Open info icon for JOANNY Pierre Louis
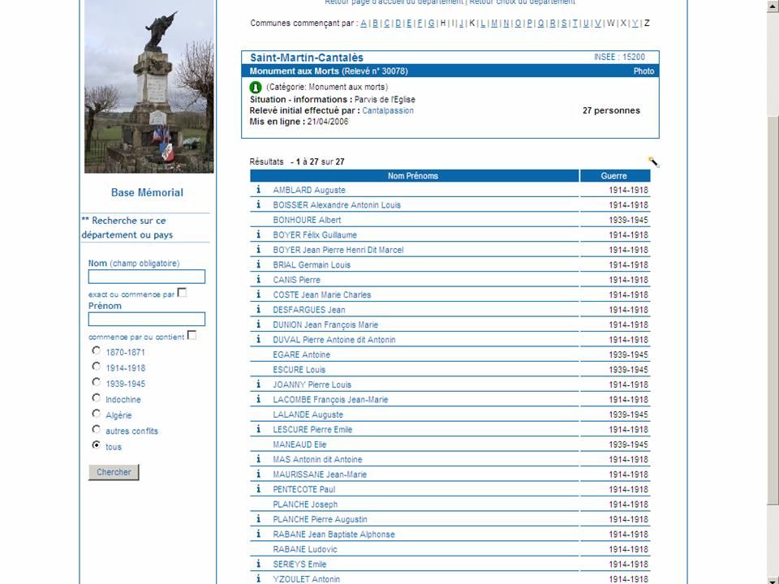Viewport: 779px width, 584px height. (258, 384)
